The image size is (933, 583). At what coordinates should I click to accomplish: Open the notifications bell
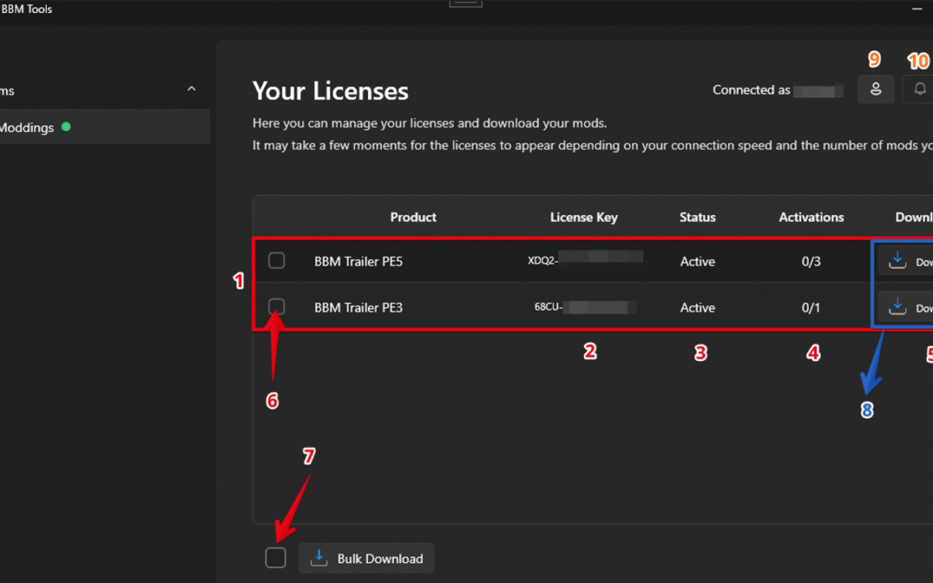[x=918, y=89]
